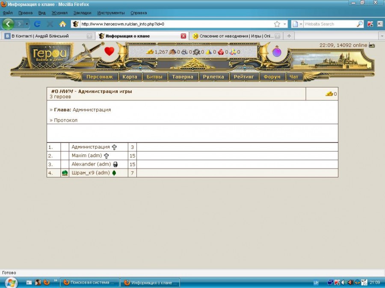The height and width of the screenshot is (288, 385).
Task: Open the Maxim (adm) player profile
Action: (87, 155)
